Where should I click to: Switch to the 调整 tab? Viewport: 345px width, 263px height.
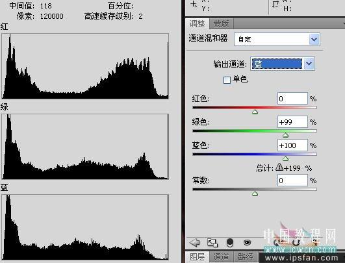pos(197,24)
